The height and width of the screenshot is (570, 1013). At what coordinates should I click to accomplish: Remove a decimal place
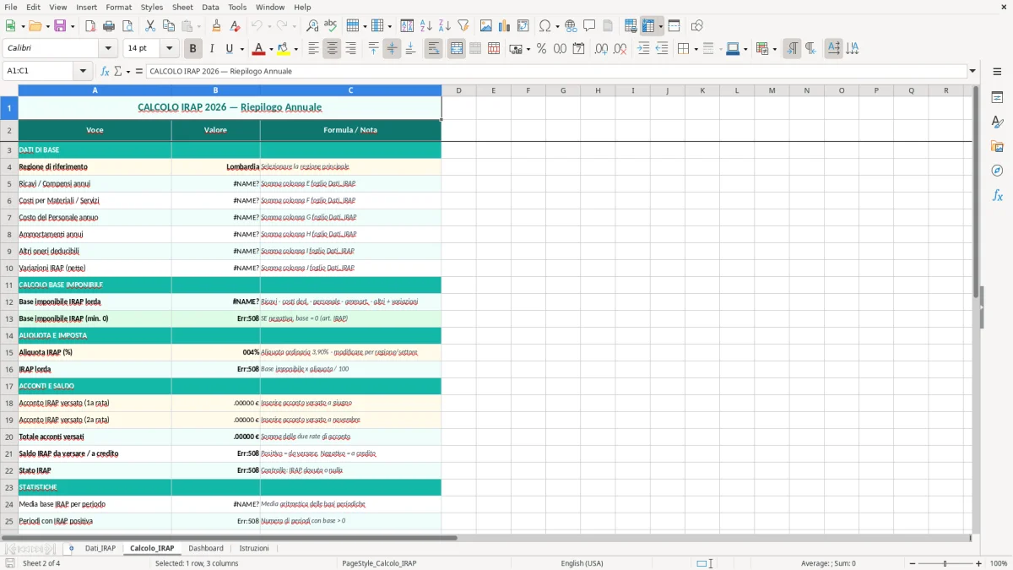(620, 49)
